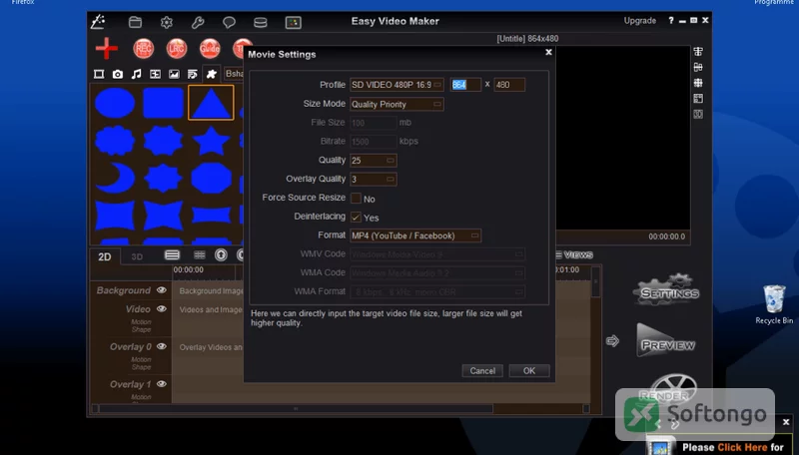Screen dimensions: 799x455
Task: Open the Size Mode dropdown
Action: point(397,104)
